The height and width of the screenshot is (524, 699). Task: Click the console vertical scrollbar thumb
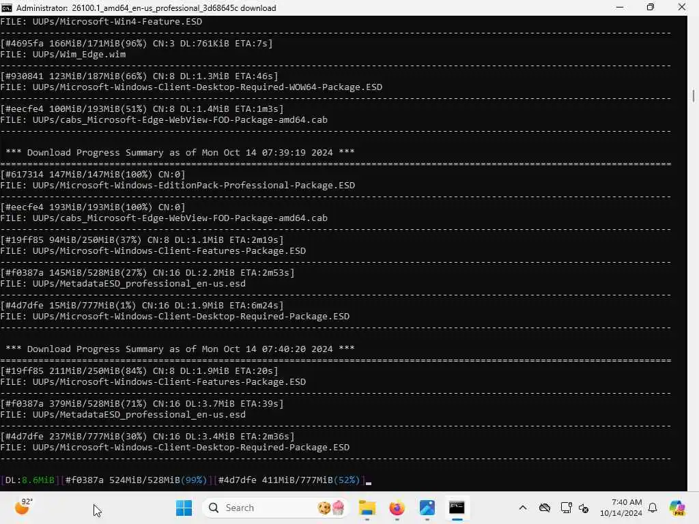pyautogui.click(x=694, y=96)
